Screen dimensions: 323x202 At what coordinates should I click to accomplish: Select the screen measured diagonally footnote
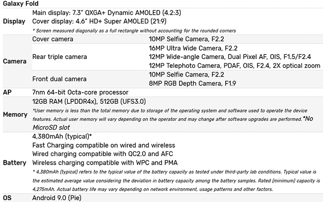coord(134,31)
